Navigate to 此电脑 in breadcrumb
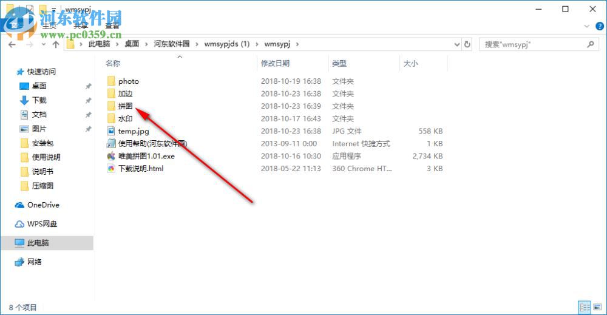The width and height of the screenshot is (607, 315). tap(99, 44)
